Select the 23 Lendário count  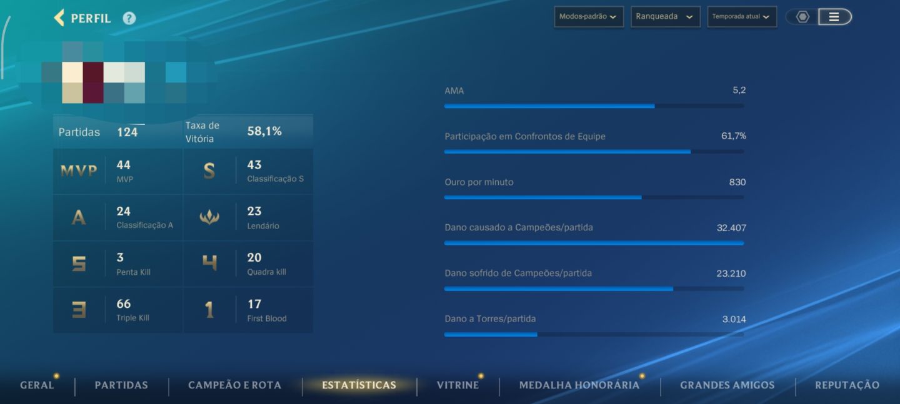tap(254, 211)
